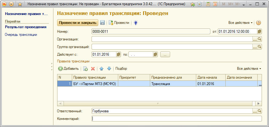
Task: Expand the top 'Все действия' dropdown
Action: click(240, 23)
